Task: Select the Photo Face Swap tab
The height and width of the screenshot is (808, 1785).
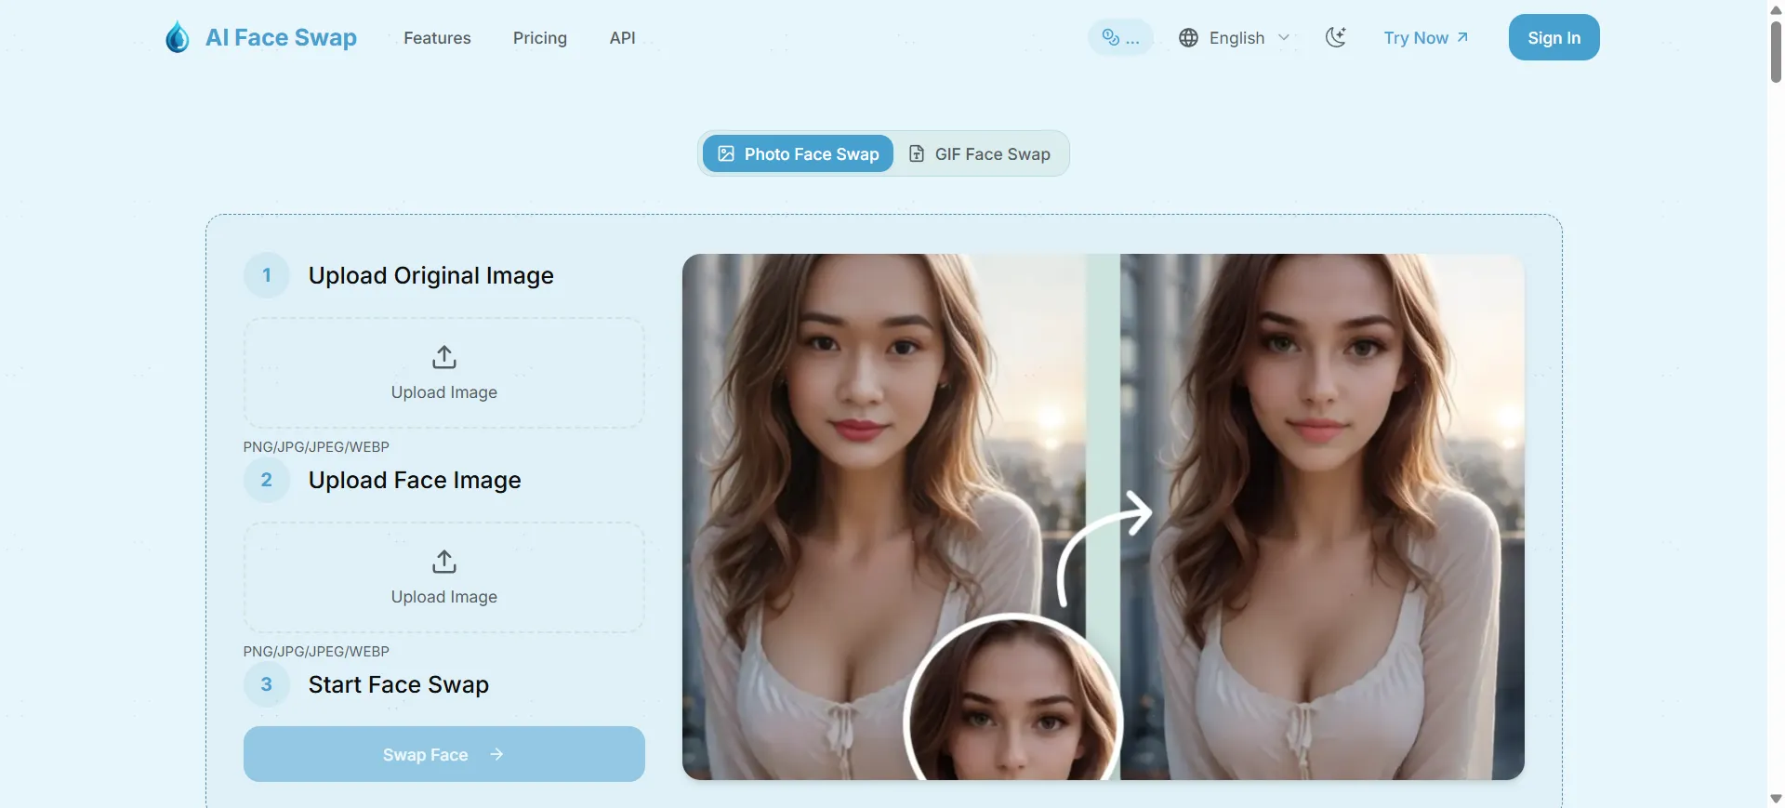Action: coord(799,154)
